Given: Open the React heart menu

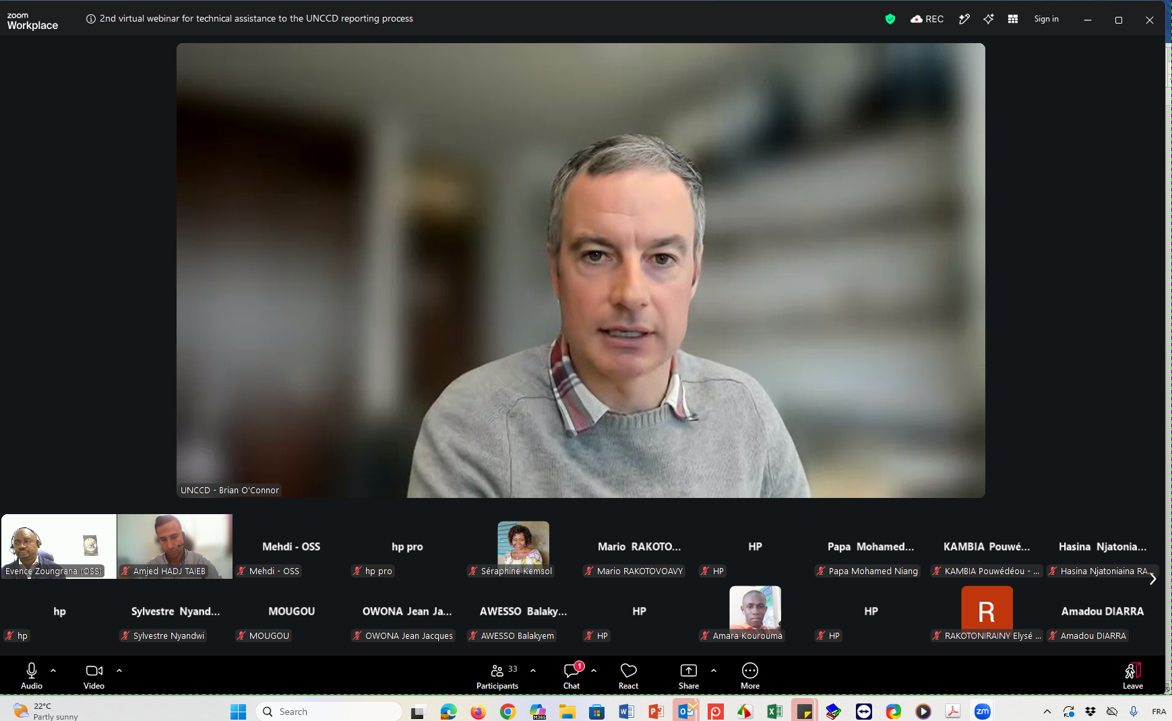Looking at the screenshot, I should click(x=628, y=676).
